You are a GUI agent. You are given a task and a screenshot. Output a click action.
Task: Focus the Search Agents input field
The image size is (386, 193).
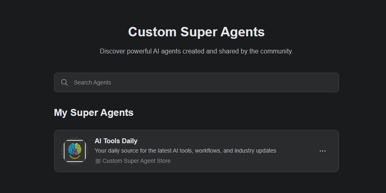tap(196, 82)
